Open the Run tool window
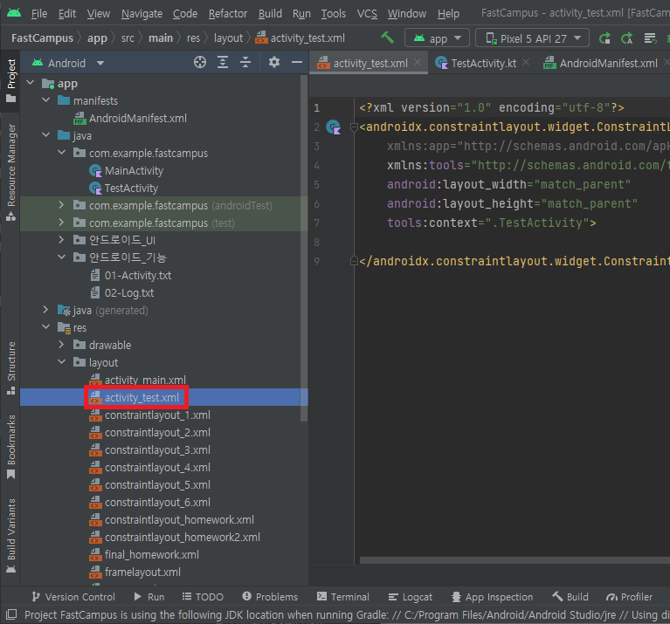 pyautogui.click(x=149, y=597)
